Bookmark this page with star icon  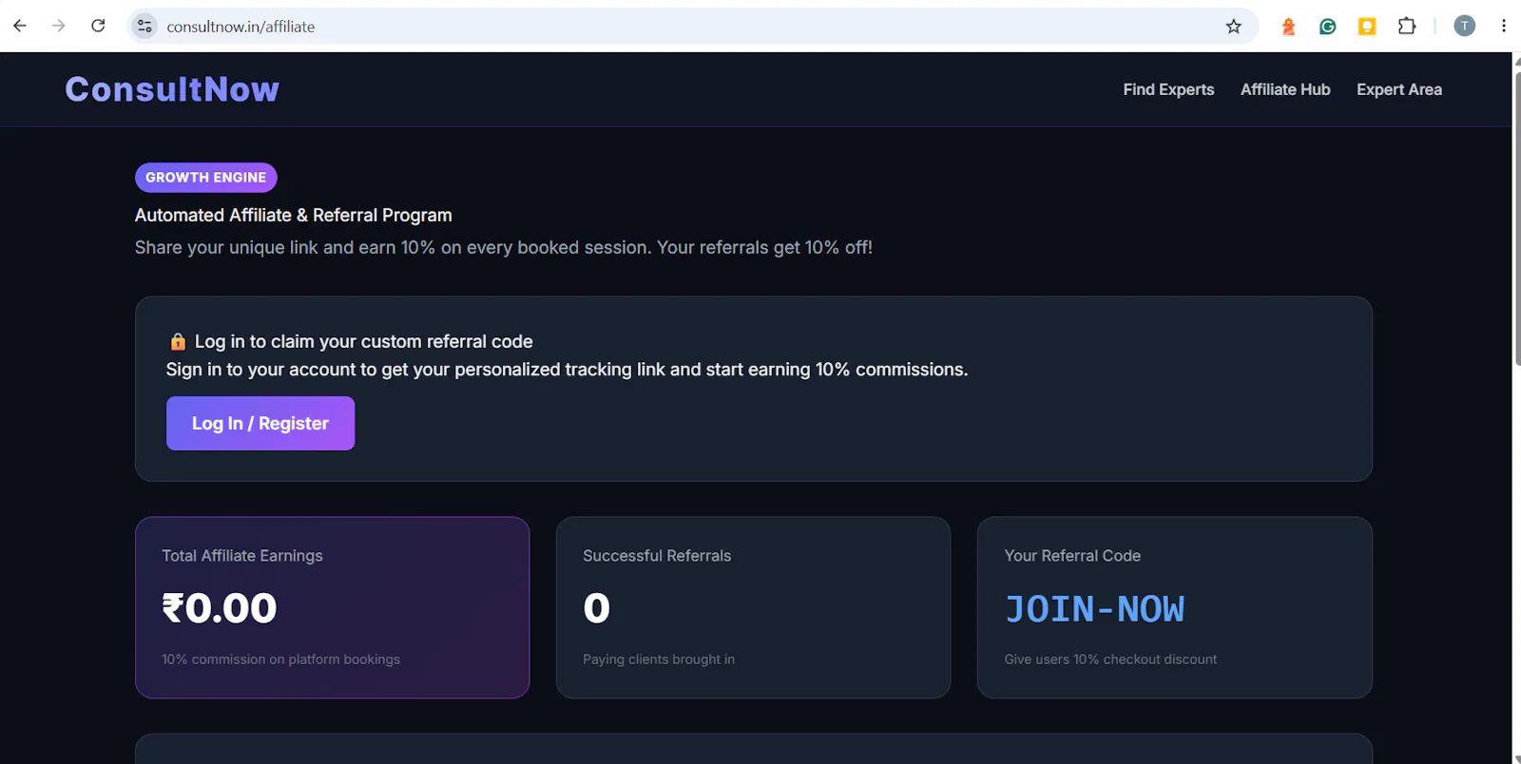[x=1234, y=27]
